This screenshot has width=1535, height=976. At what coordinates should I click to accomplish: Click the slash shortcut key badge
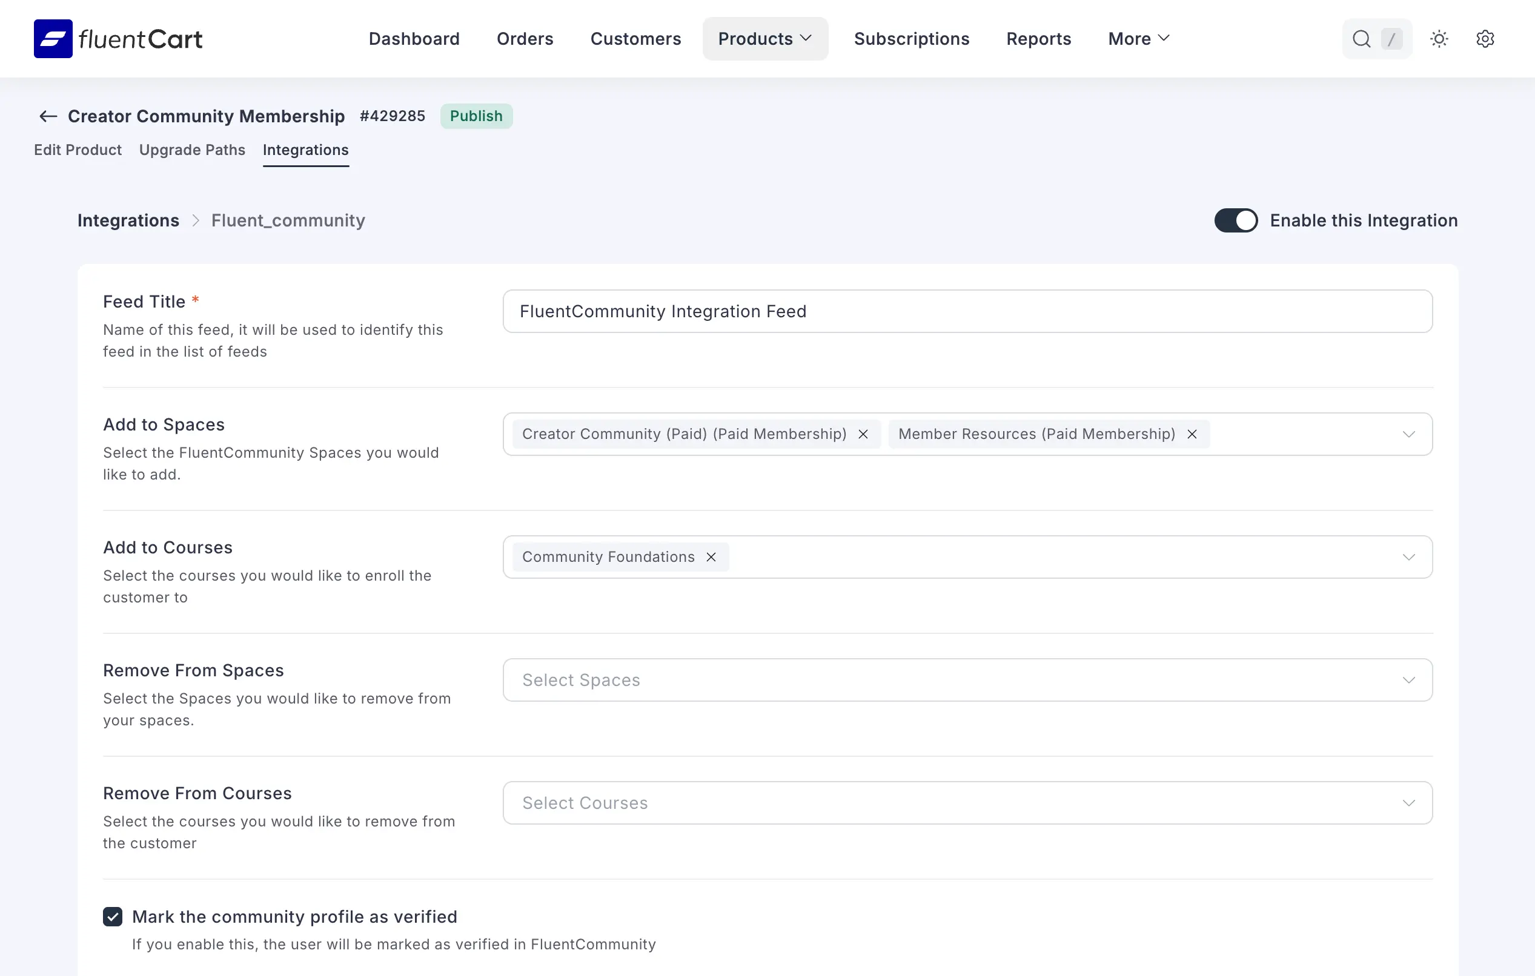[x=1391, y=39]
